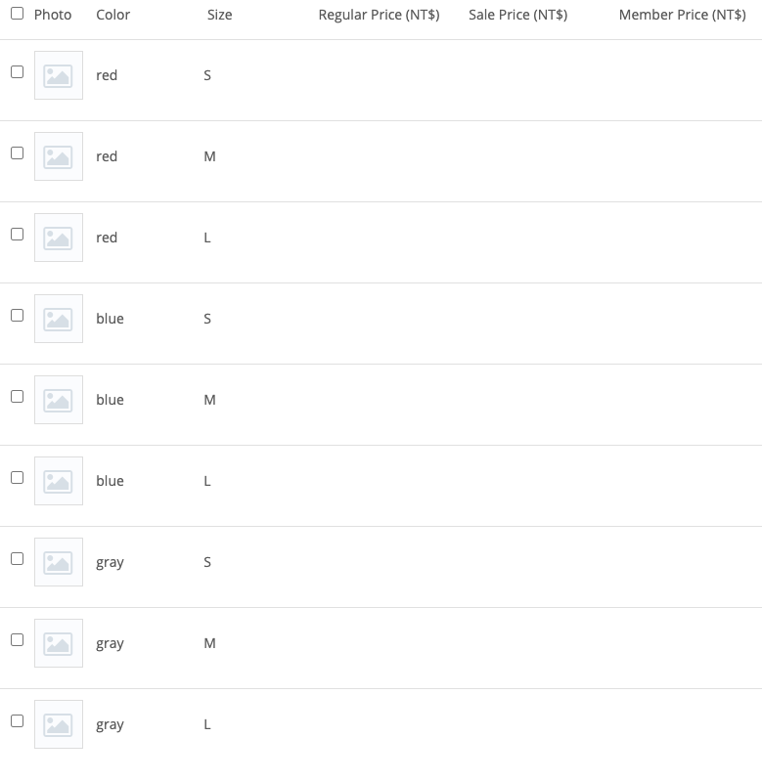The image size is (762, 781).
Task: Click size 'S' in the red row
Action: (207, 75)
